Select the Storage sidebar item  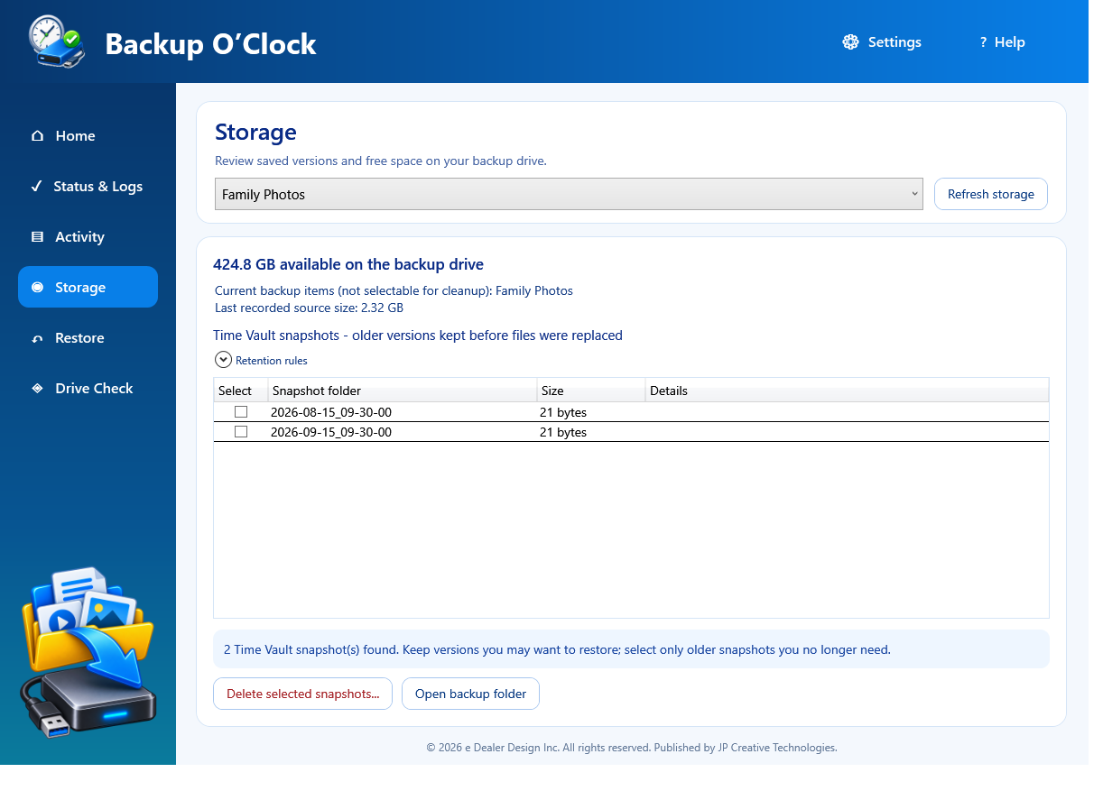pos(88,287)
